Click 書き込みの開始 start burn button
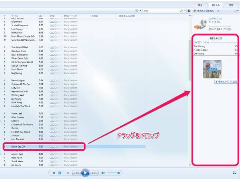Image resolution: width=240 pixels, height=179 pixels. coord(204,11)
